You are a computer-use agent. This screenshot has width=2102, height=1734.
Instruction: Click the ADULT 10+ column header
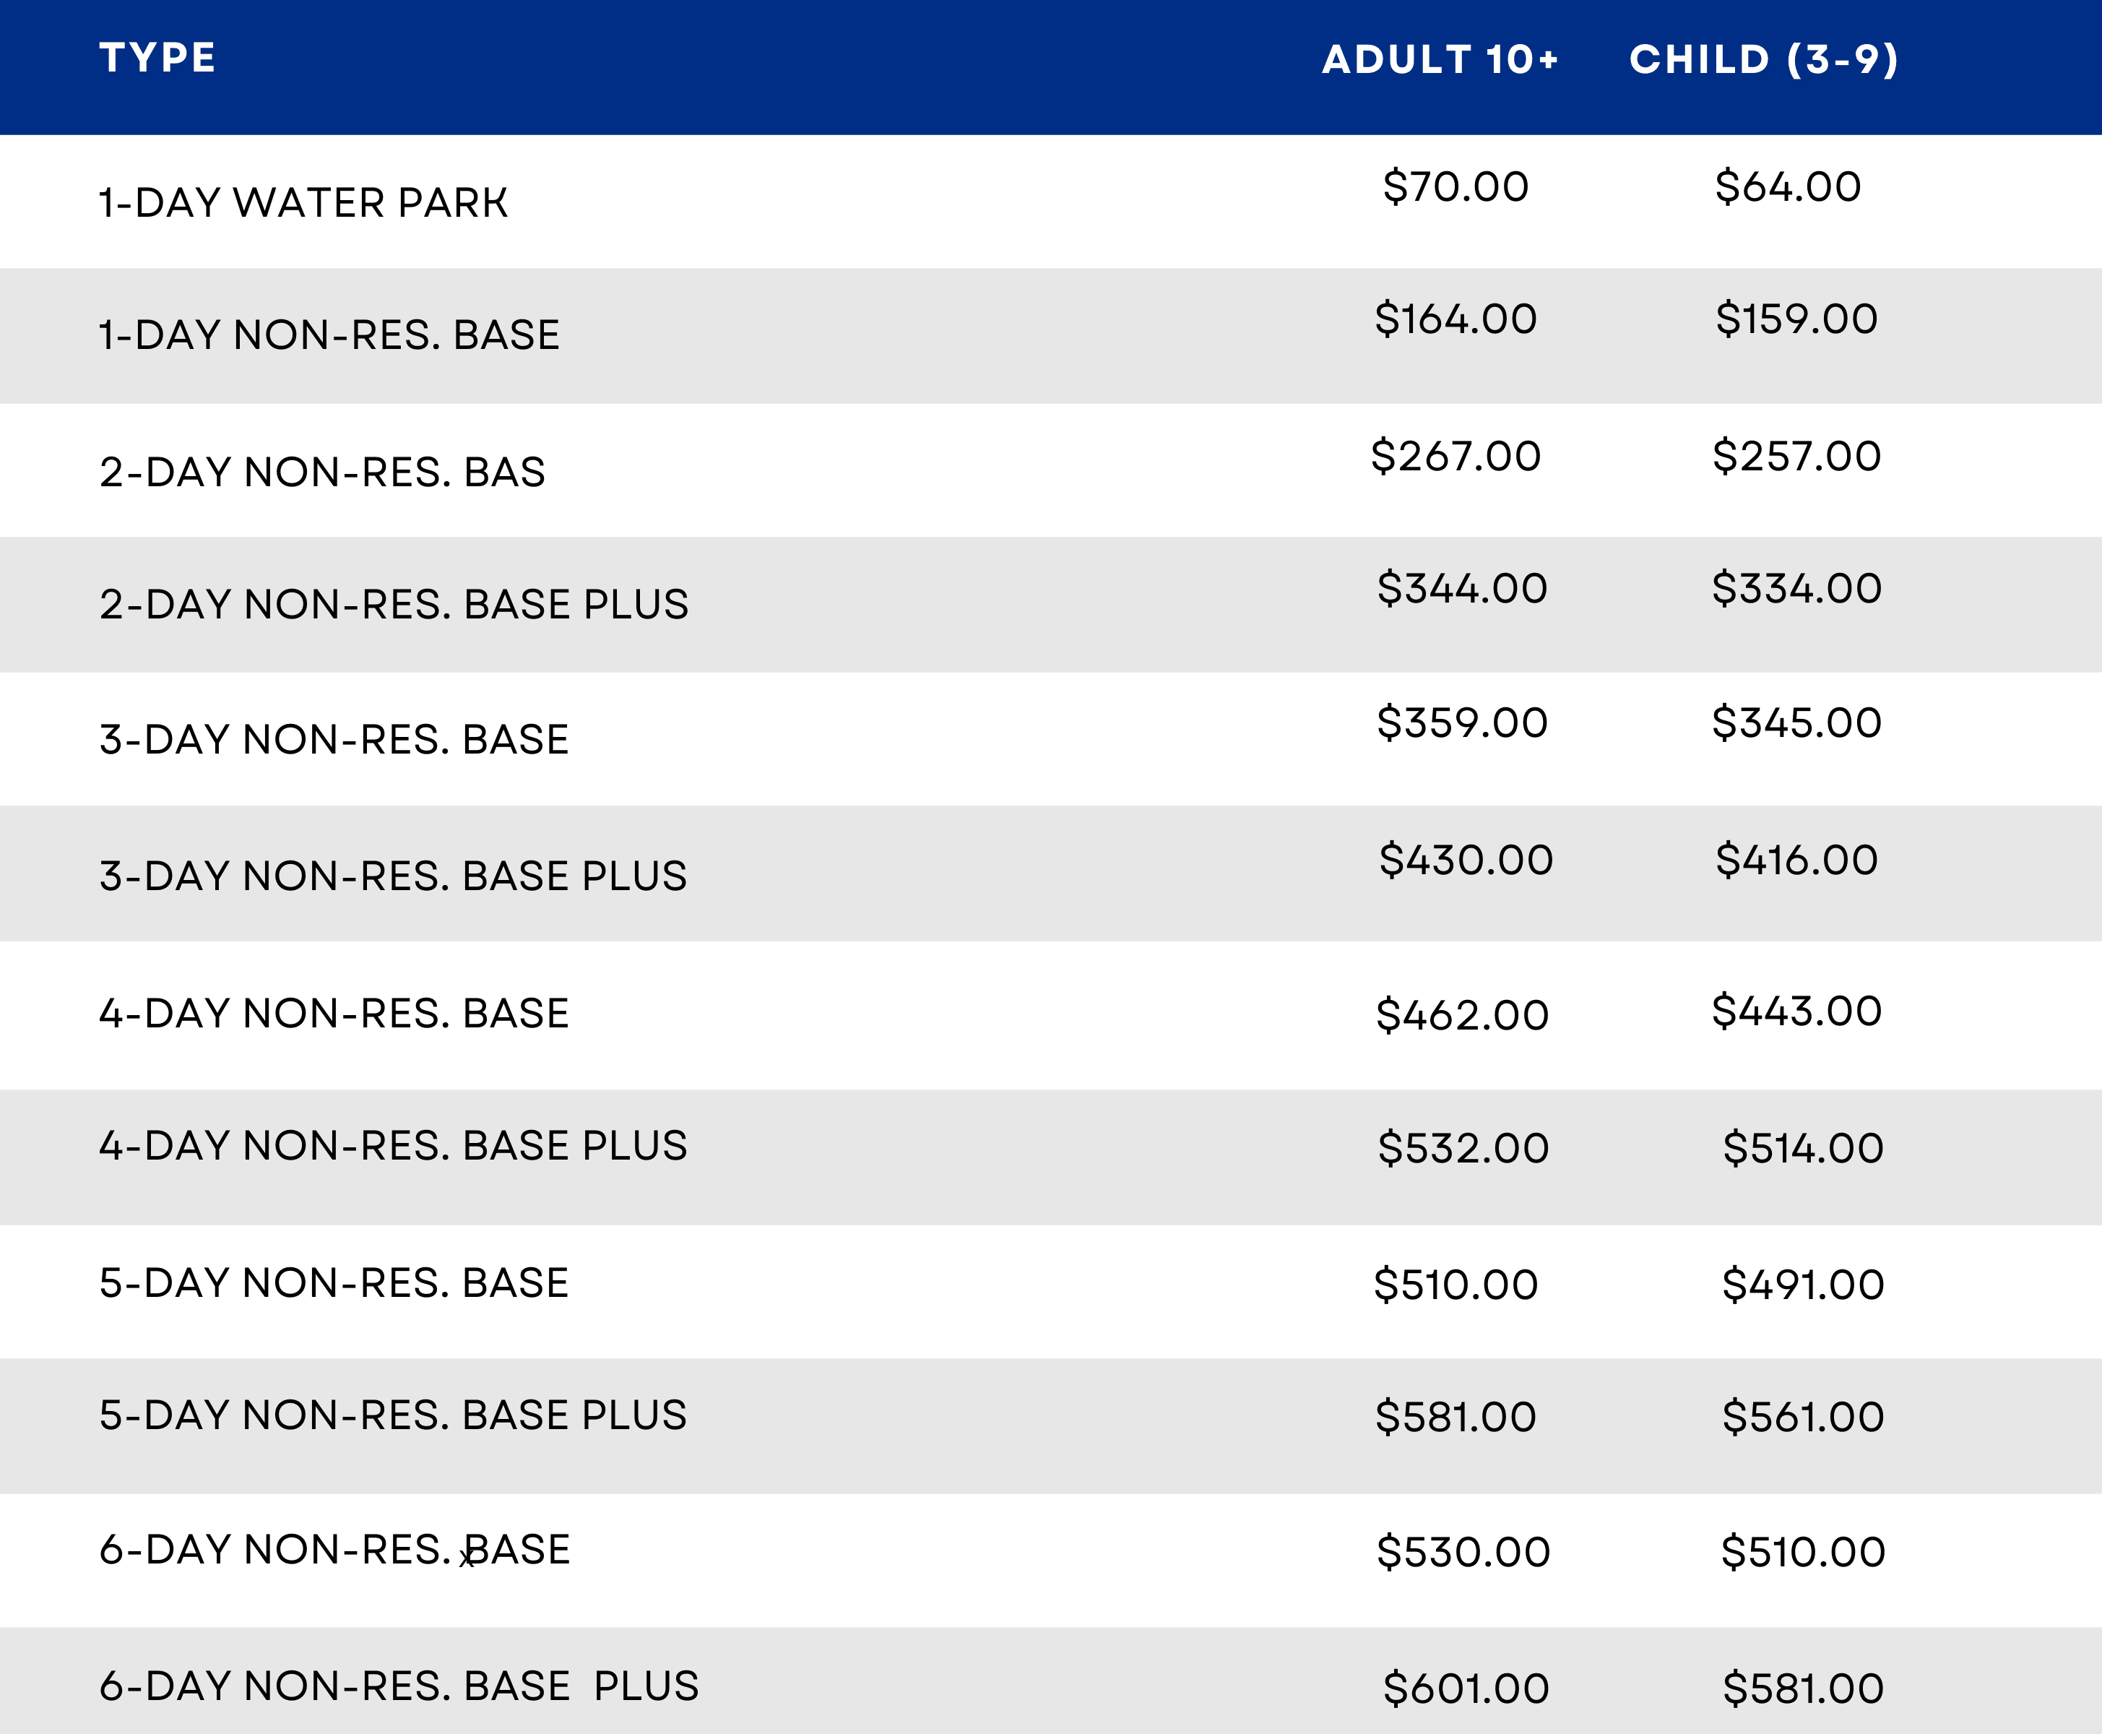tap(1440, 60)
